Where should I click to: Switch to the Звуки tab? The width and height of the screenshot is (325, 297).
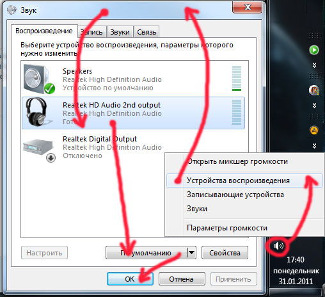pyautogui.click(x=120, y=32)
